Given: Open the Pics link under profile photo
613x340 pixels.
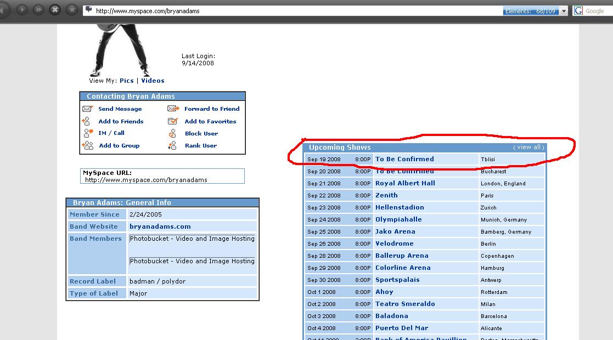Looking at the screenshot, I should [x=127, y=81].
